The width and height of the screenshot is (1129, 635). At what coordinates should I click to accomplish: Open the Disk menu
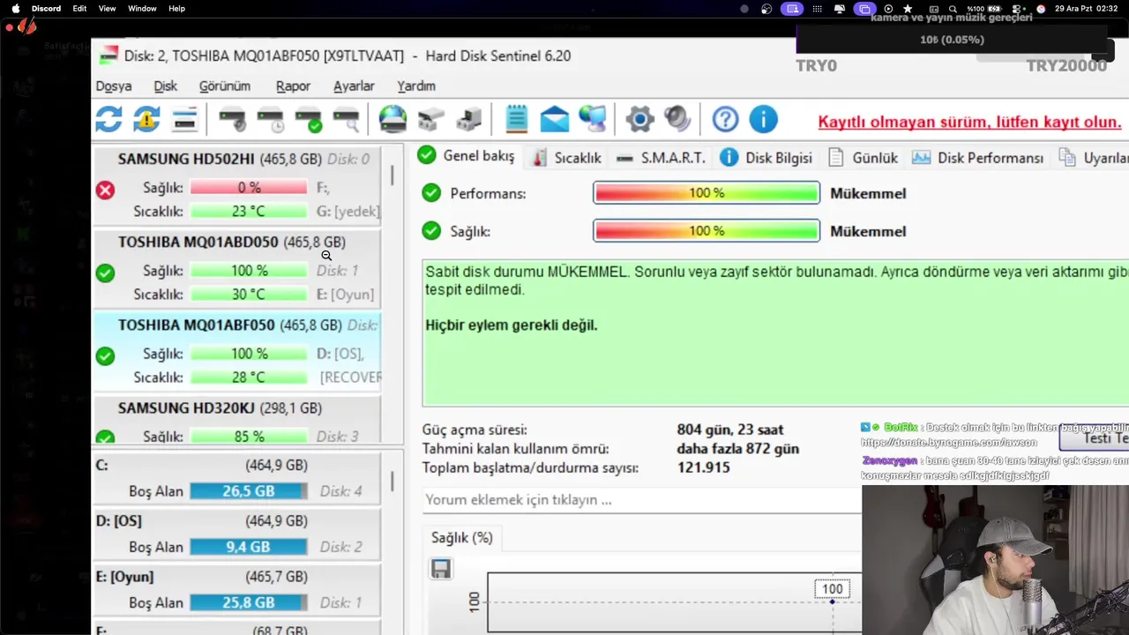[x=166, y=86]
